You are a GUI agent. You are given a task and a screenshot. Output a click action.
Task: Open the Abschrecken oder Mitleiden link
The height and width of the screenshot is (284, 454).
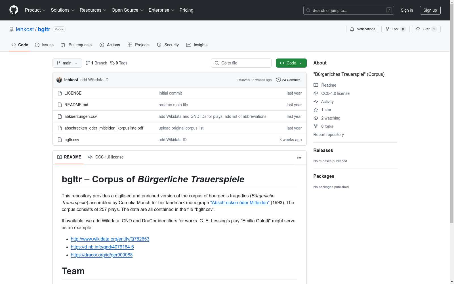tap(240, 202)
